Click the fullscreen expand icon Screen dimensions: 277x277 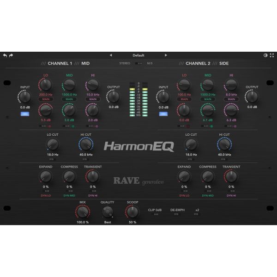tap(272, 55)
